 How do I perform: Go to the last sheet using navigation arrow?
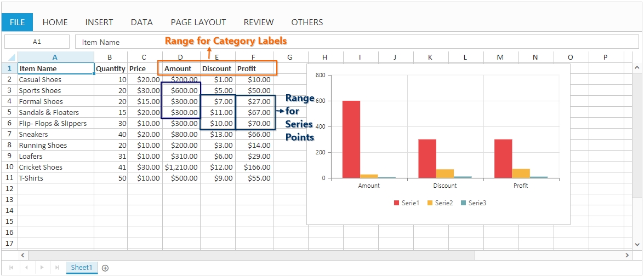(56, 268)
